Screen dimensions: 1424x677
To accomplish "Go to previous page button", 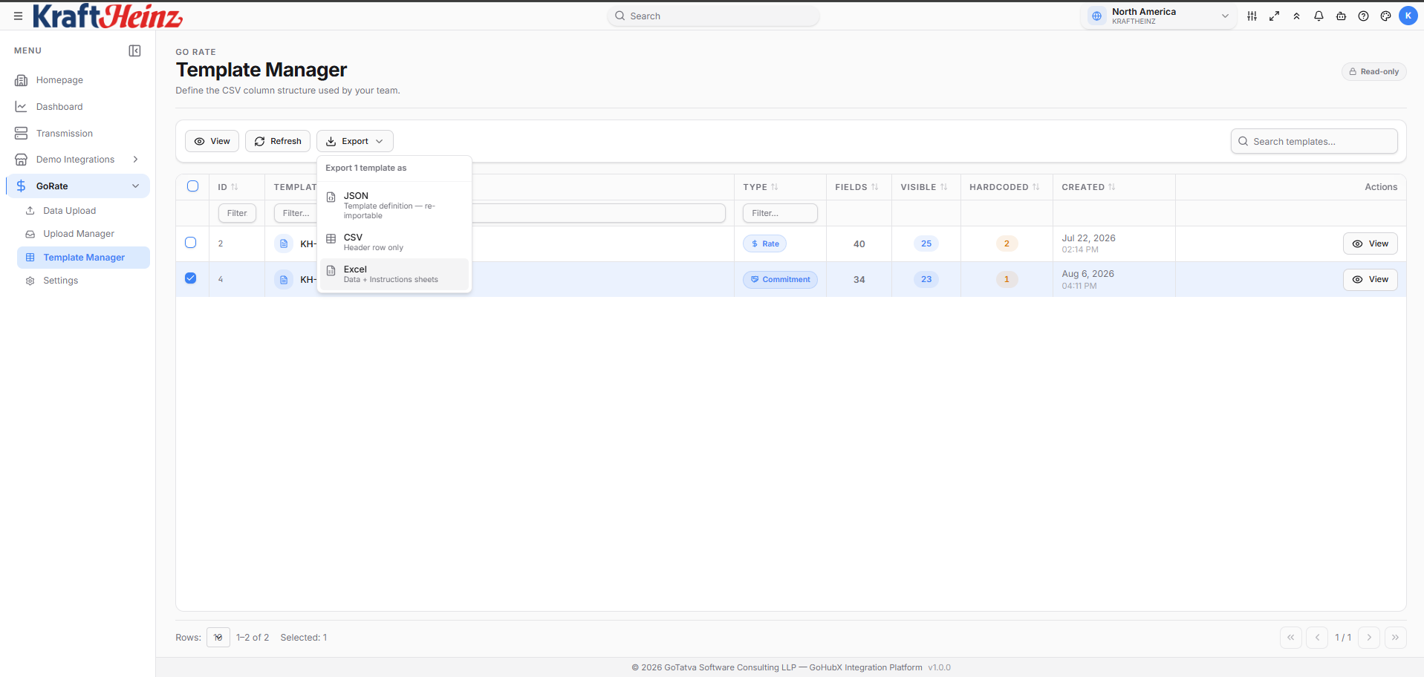I will 1317,638.
